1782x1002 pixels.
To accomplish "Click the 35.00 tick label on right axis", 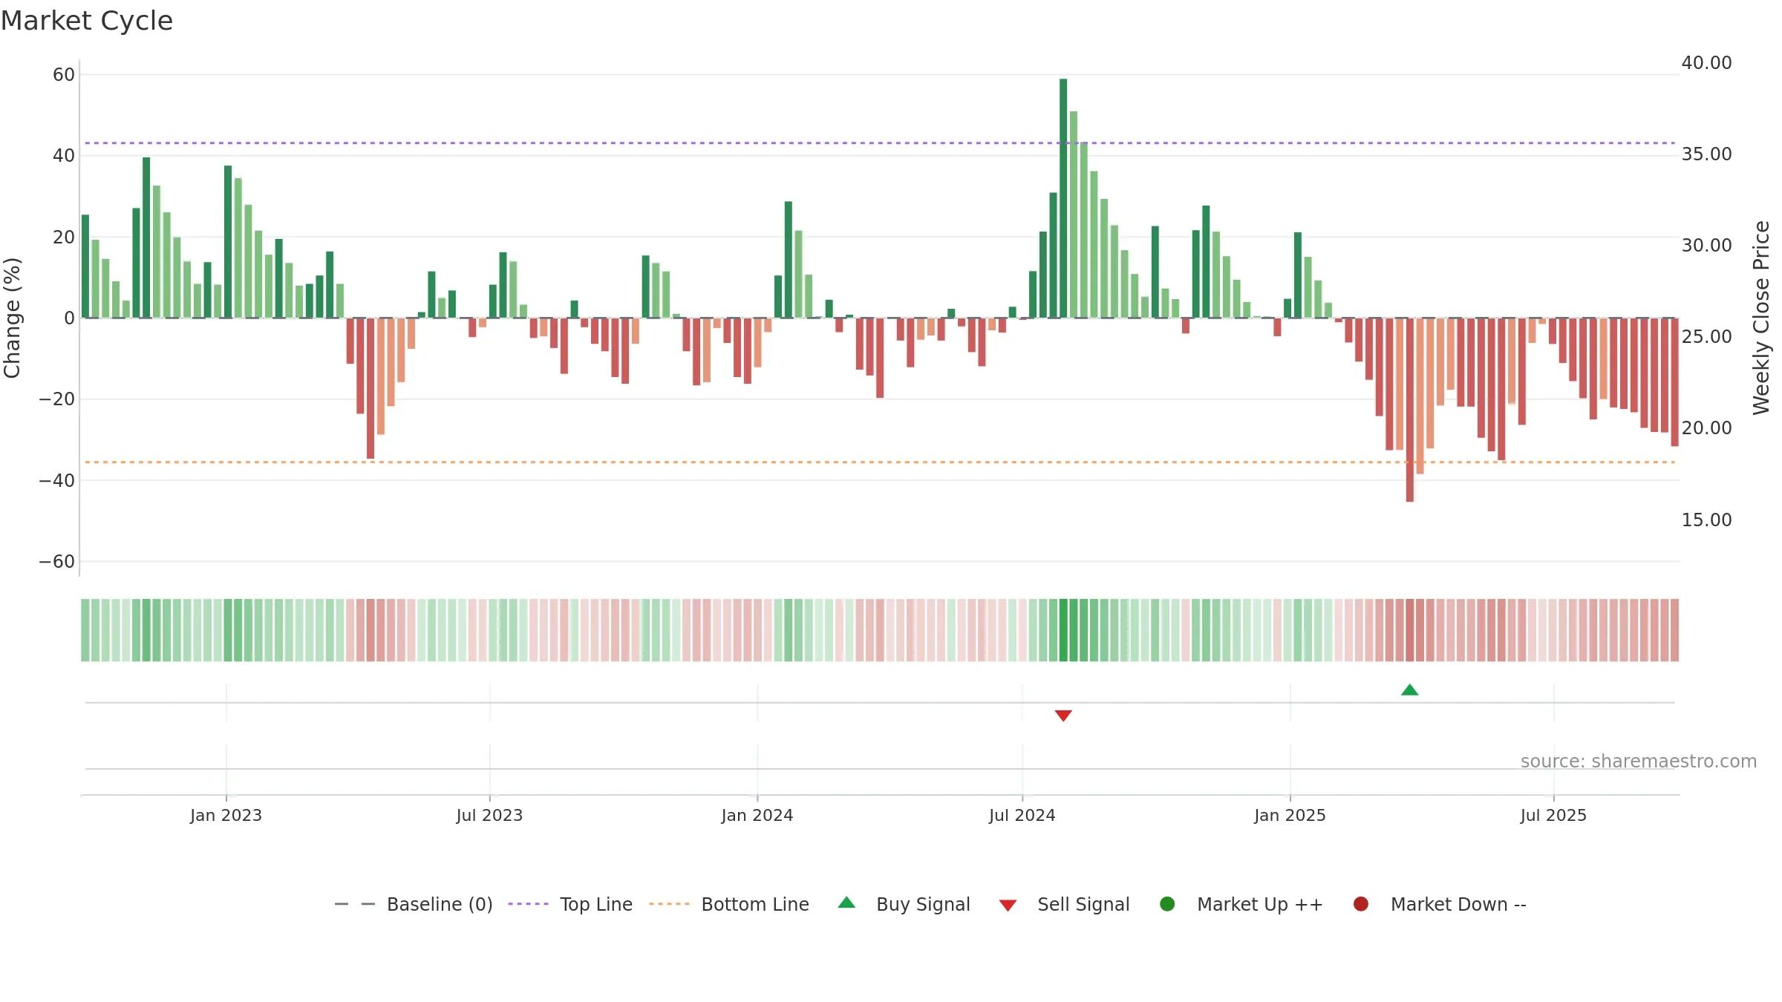I will [x=1706, y=154].
